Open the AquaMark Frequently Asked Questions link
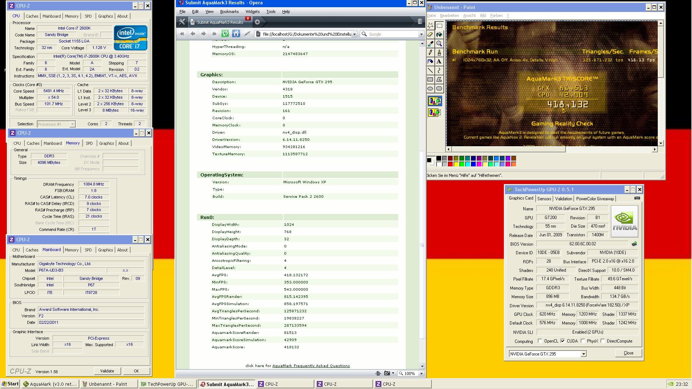The width and height of the screenshot is (692, 389). tap(311, 366)
